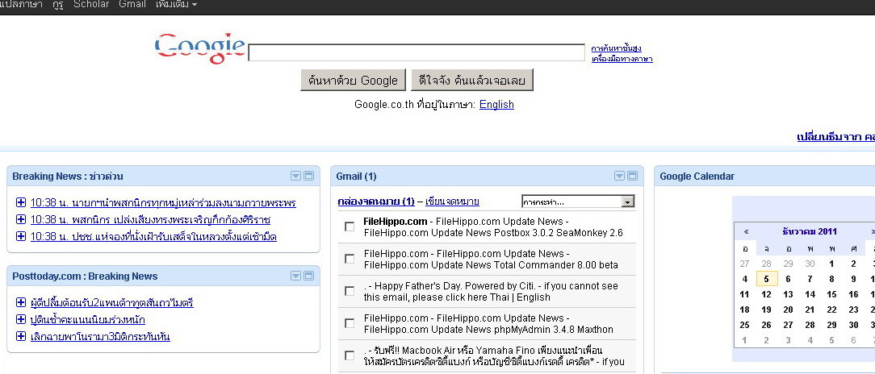
Task: Expand the ปูตินช้ำคะแนนนิยม news item
Action: tap(21, 319)
